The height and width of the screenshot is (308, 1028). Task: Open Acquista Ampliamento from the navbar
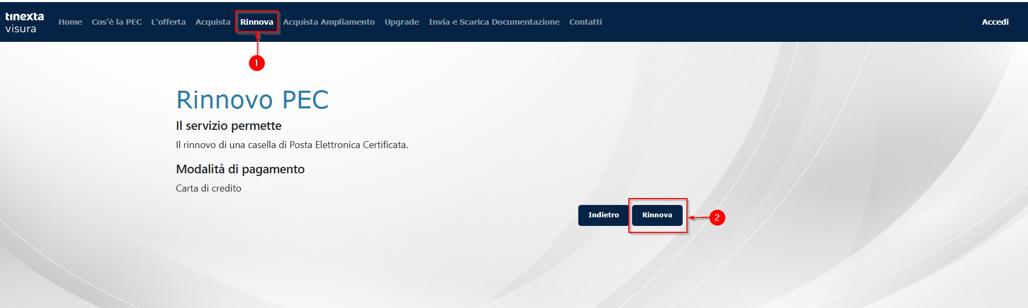(x=329, y=22)
